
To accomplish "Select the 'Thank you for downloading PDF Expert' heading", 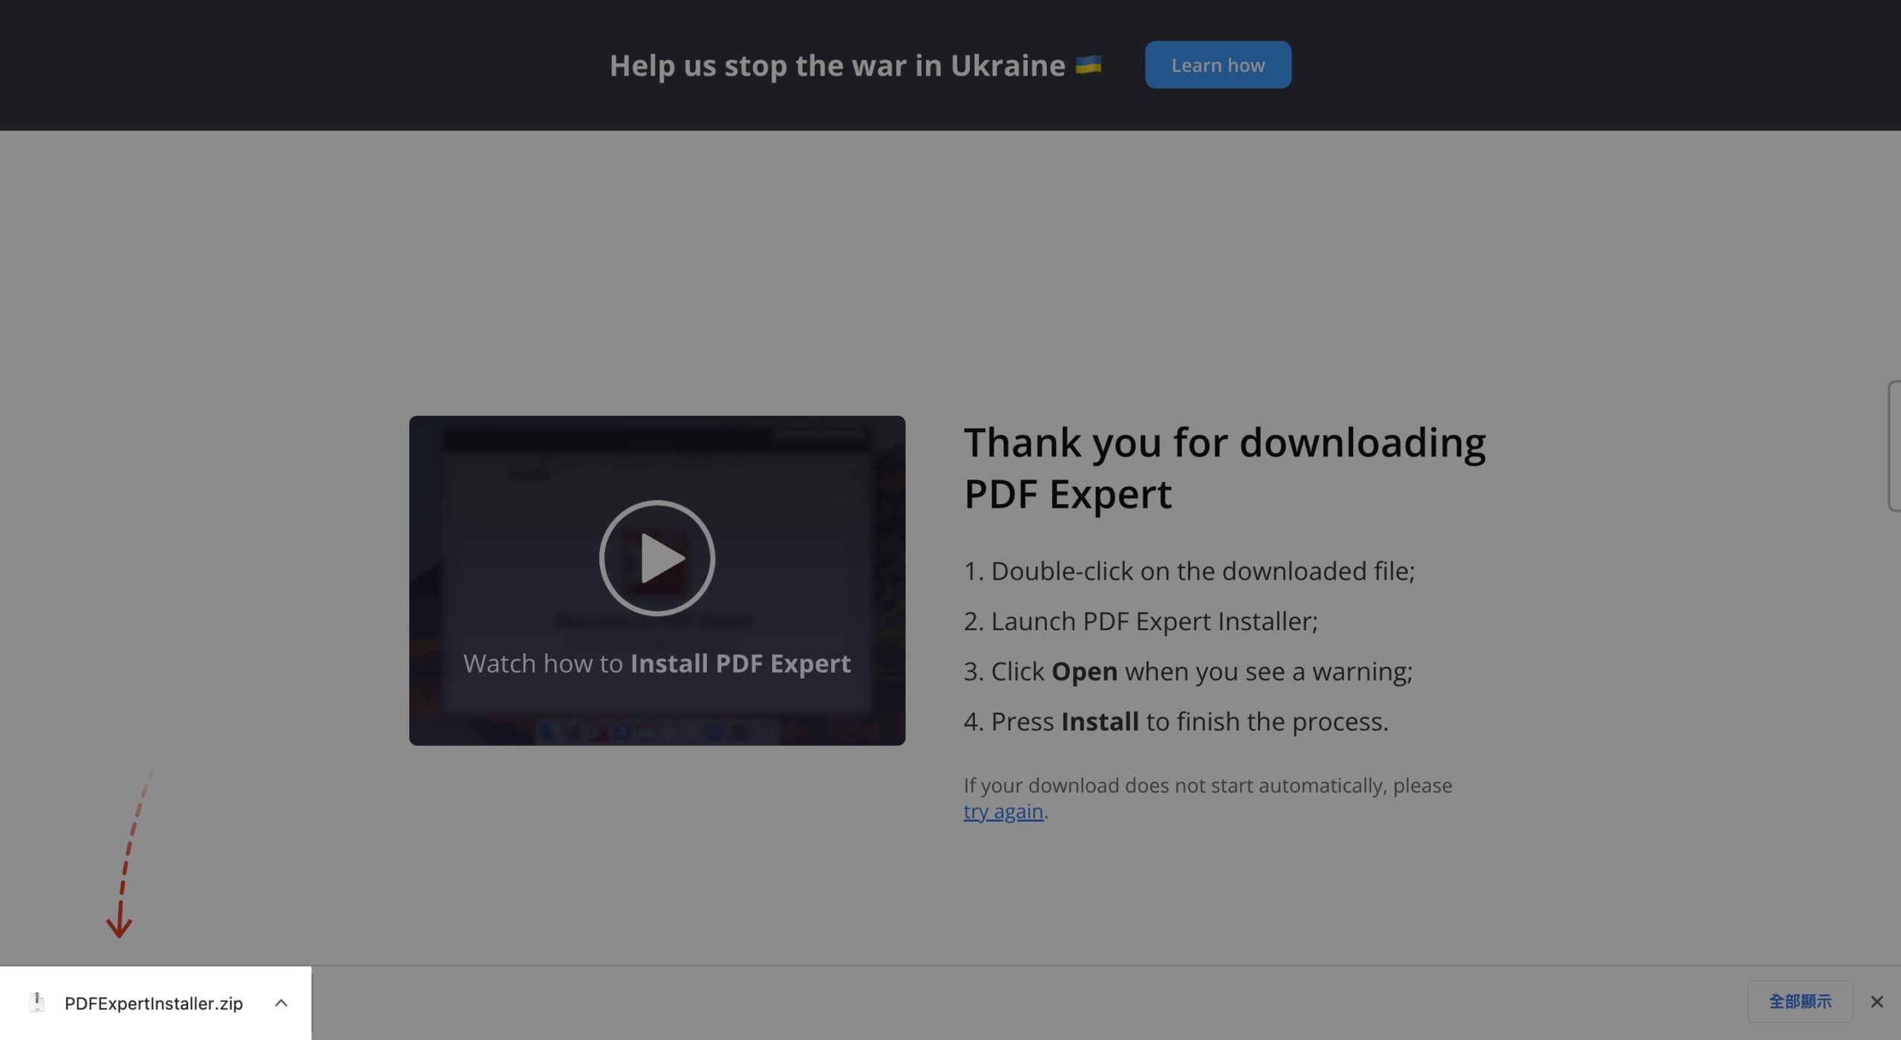I will (x=1225, y=468).
